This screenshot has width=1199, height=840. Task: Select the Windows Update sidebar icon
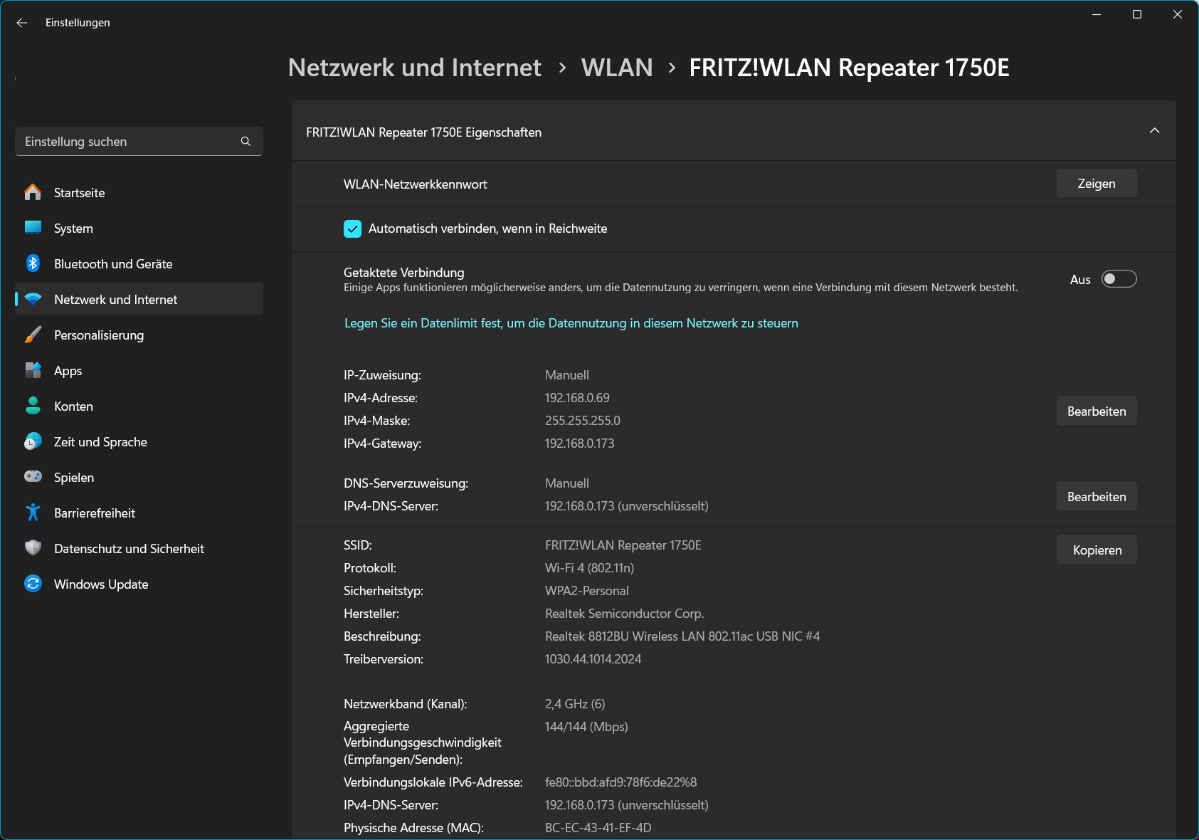click(33, 584)
